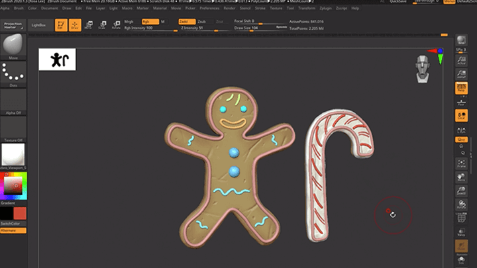The width and height of the screenshot is (477, 268).
Task: Click the M material mode button
Action: click(x=163, y=22)
